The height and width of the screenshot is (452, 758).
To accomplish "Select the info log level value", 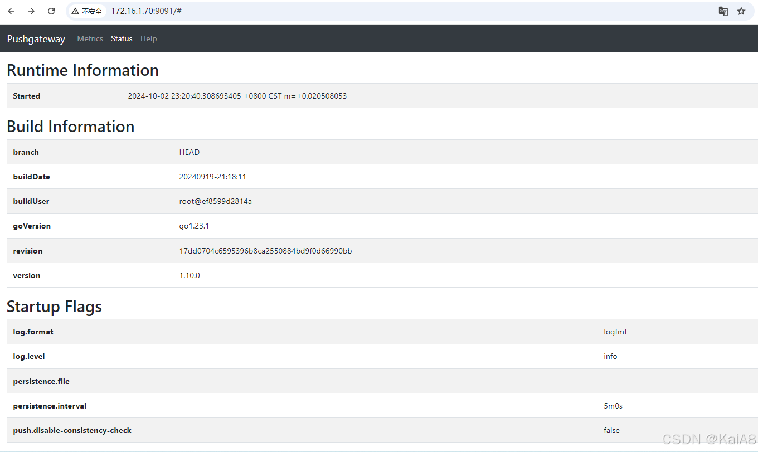I will click(610, 356).
